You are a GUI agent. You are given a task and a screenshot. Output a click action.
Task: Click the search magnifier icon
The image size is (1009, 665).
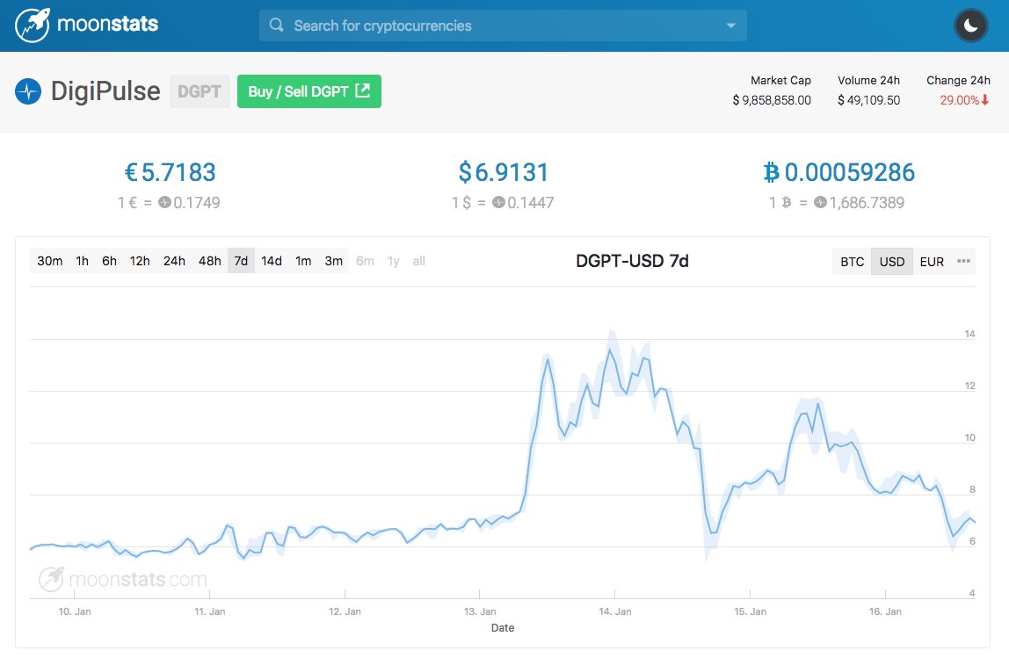275,25
